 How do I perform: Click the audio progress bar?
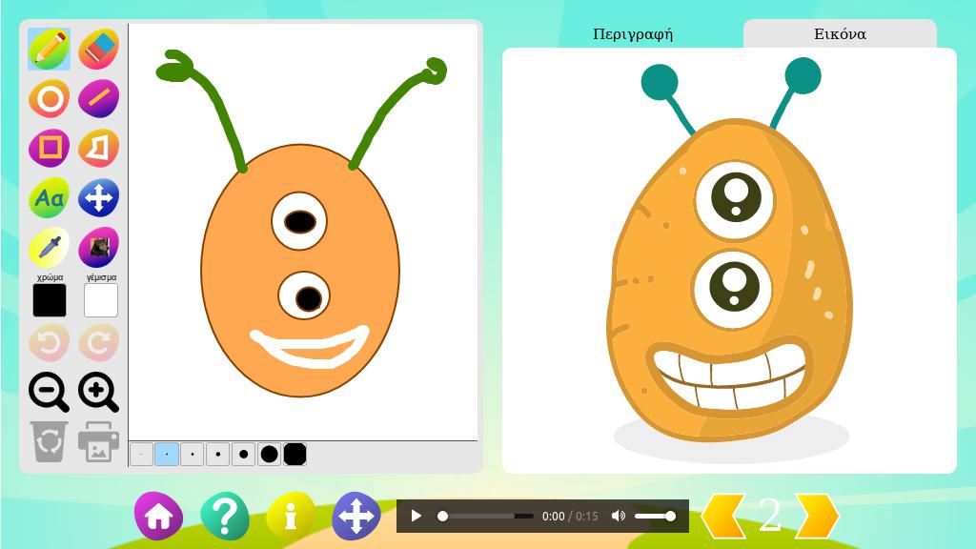[x=487, y=516]
